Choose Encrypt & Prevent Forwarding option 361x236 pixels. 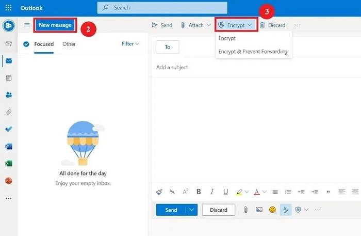pyautogui.click(x=253, y=52)
